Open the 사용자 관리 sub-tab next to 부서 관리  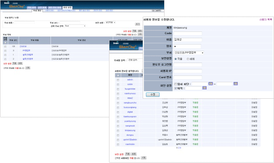tap(49, 11)
